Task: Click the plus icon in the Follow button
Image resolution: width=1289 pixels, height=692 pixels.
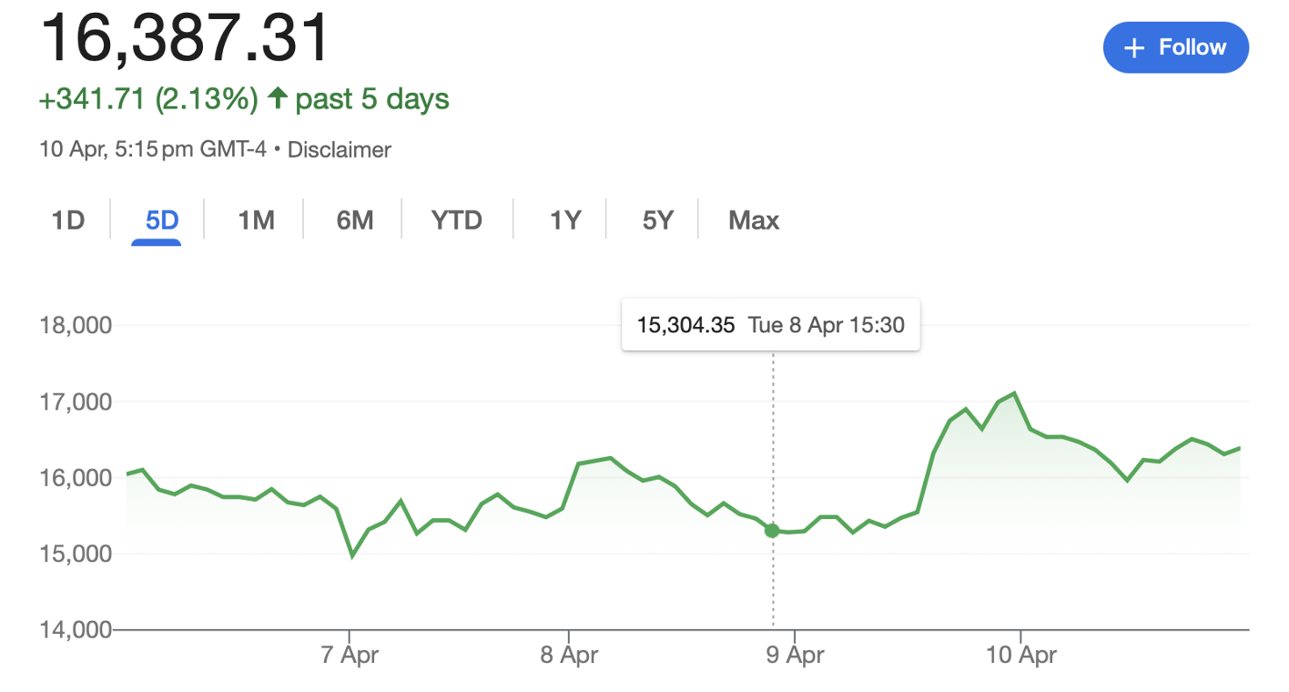Action: coord(1133,48)
